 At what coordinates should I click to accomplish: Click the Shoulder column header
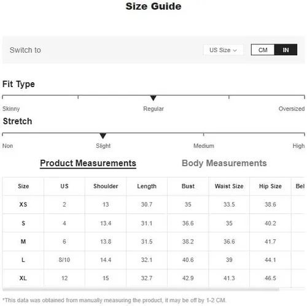[106, 186]
